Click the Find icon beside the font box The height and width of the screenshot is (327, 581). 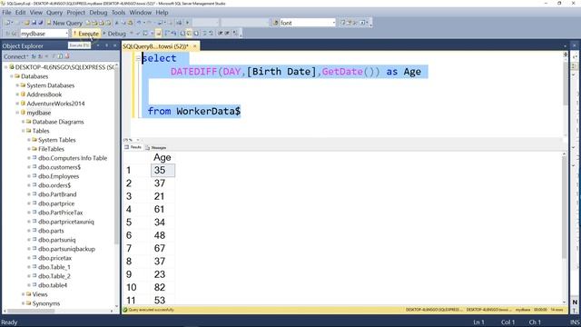(x=276, y=23)
